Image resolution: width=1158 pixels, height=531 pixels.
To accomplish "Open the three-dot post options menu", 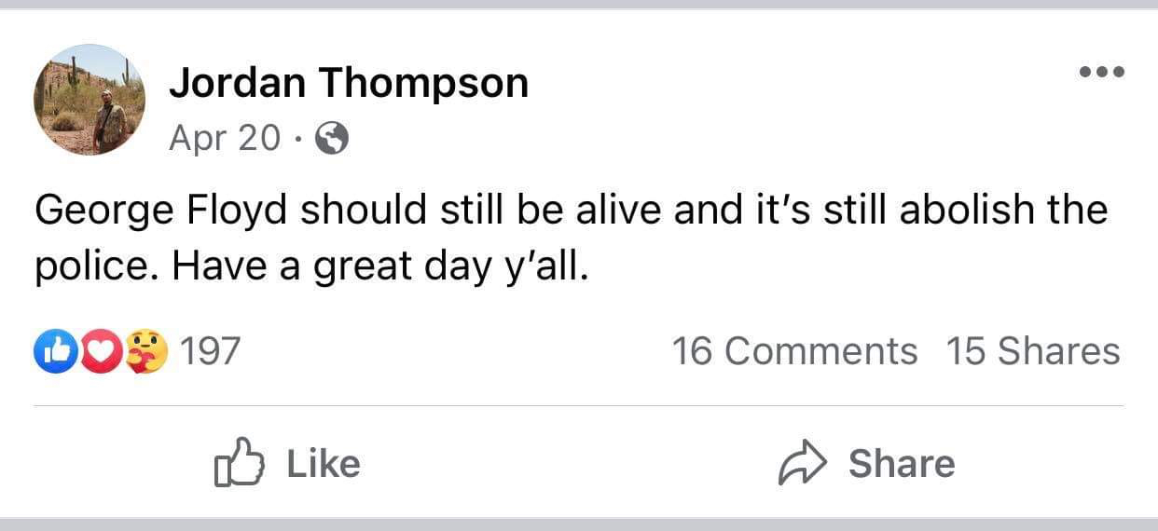I will click(x=1101, y=72).
